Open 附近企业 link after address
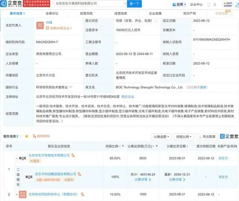The height and width of the screenshot is (201, 239). pyautogui.click(x=128, y=97)
